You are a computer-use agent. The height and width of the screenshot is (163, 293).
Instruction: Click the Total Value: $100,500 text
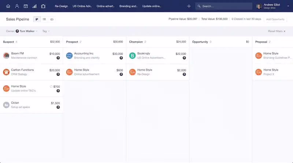click(x=214, y=19)
